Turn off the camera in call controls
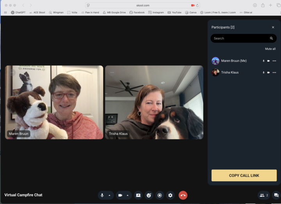 [x=120, y=195]
